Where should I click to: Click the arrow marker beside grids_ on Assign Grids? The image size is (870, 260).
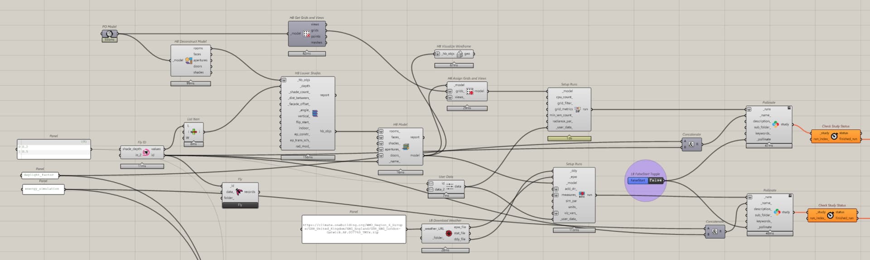coord(450,91)
